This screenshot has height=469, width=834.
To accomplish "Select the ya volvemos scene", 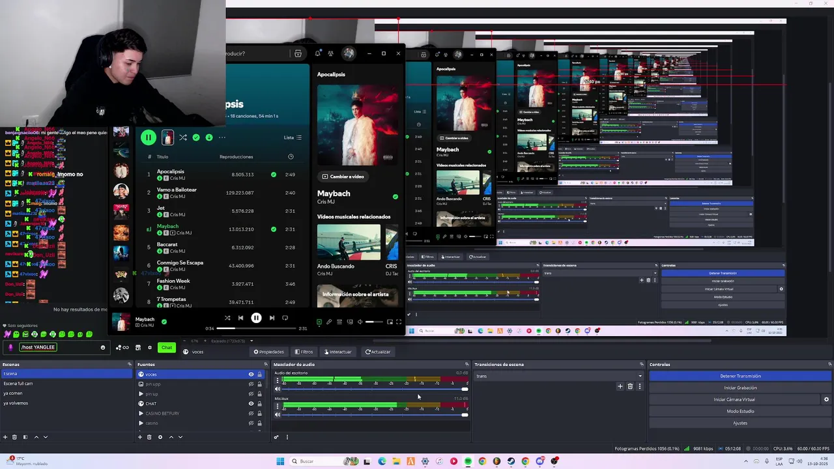I will click(x=65, y=403).
